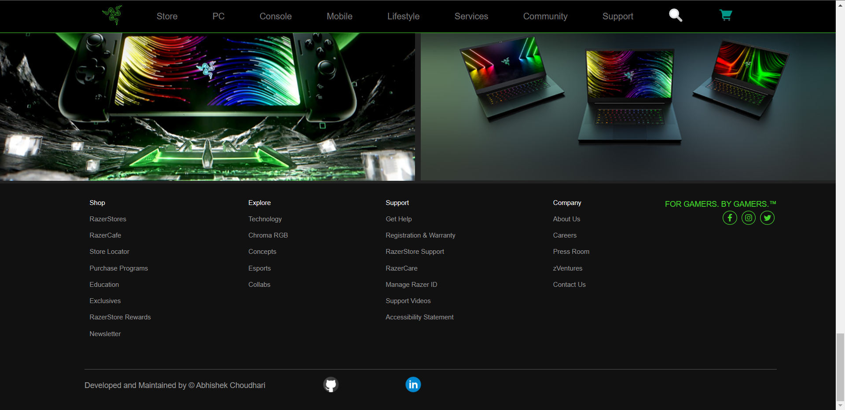Open the Support navigation menu
The image size is (845, 410).
click(617, 16)
